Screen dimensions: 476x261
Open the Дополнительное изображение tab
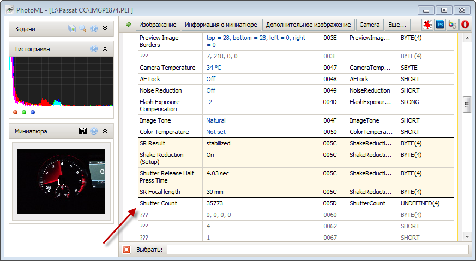point(308,25)
